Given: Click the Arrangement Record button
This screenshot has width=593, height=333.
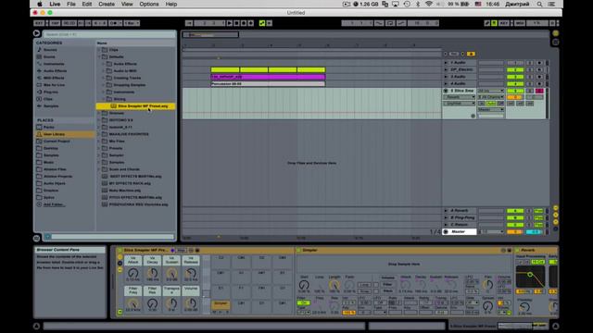Looking at the screenshot, I should coord(244,23).
